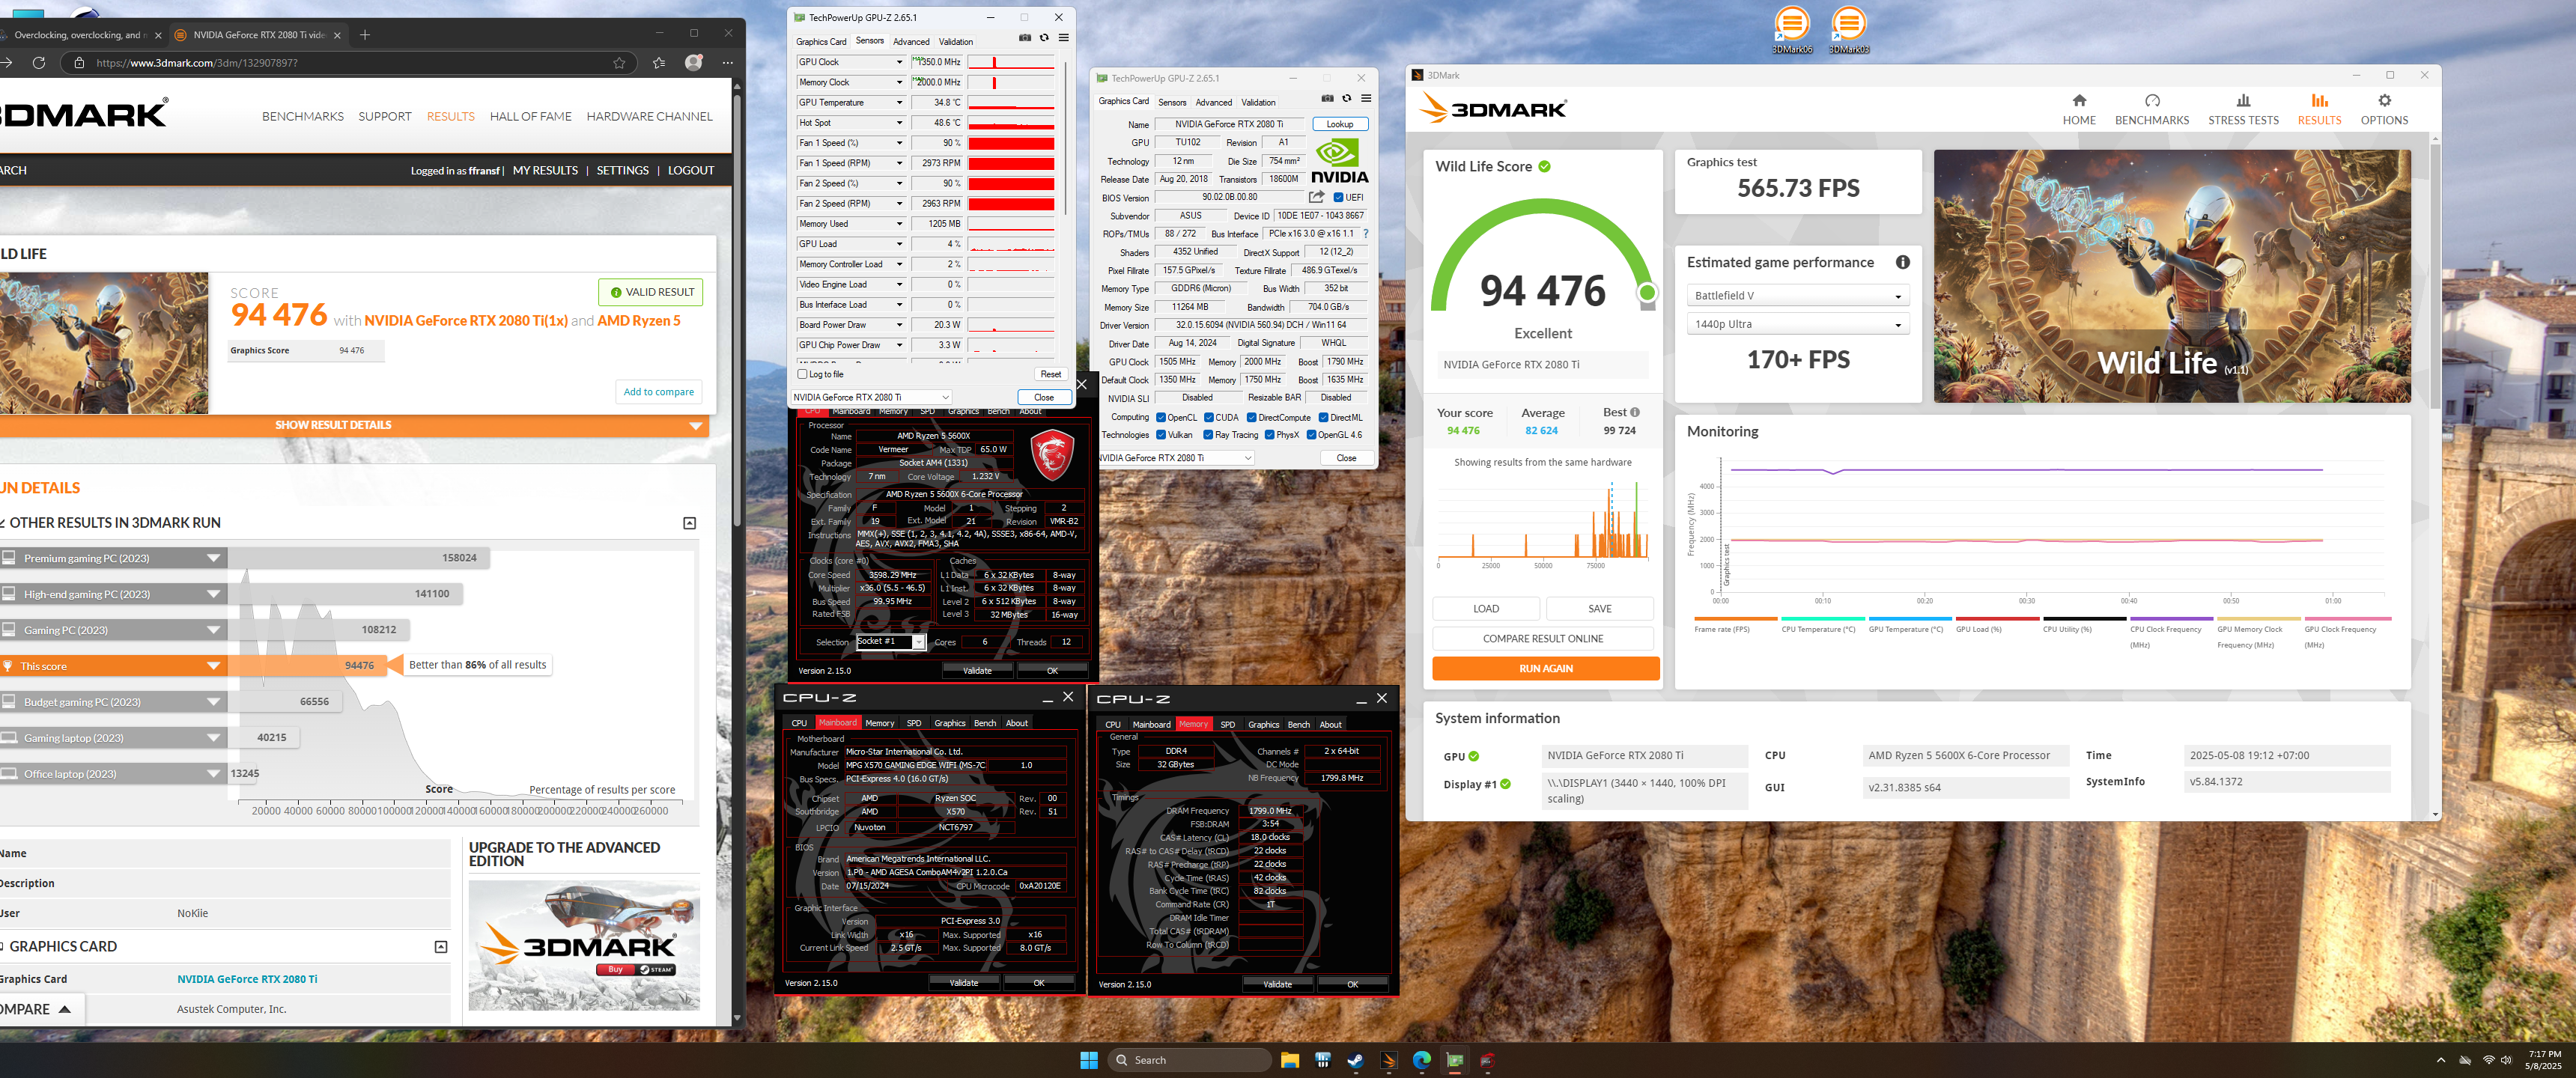Click Lookup button in GPU-Z

(x=1339, y=124)
